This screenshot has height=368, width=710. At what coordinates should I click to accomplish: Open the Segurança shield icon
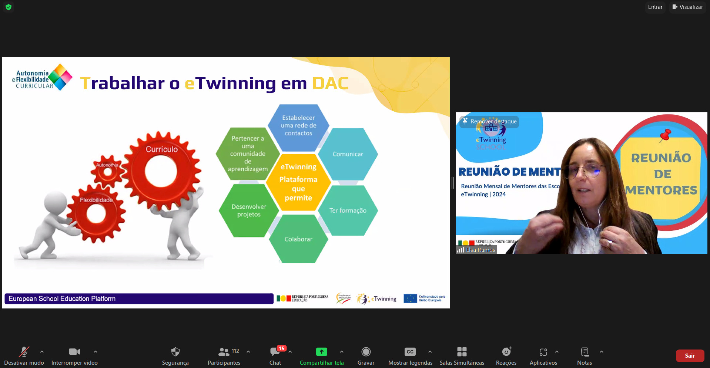(175, 351)
